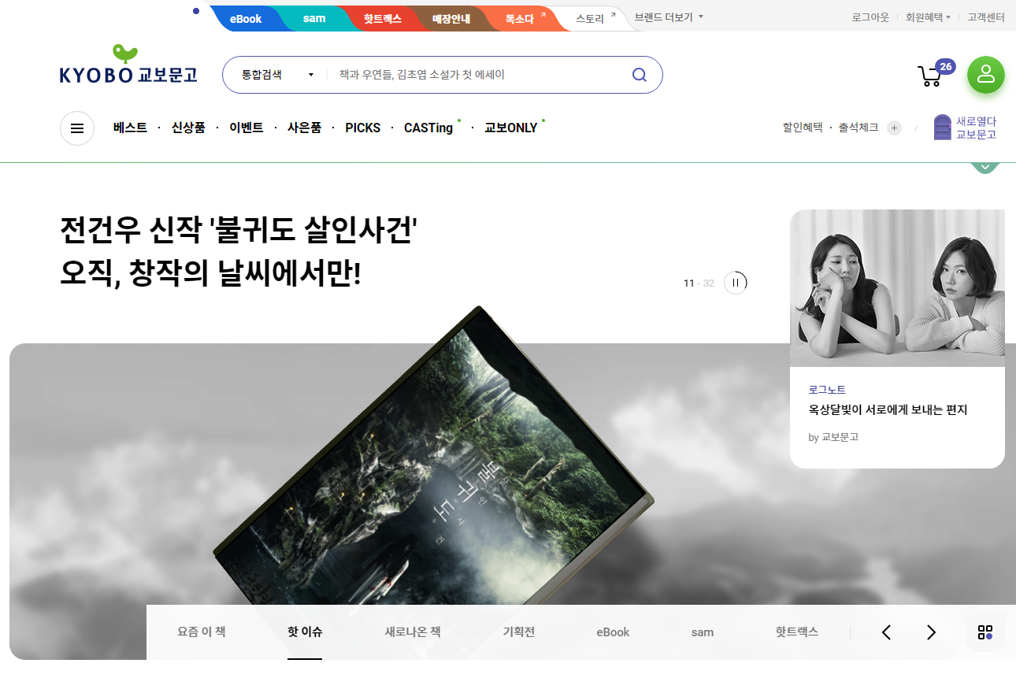Open the 이벤트 menu
1016x678 pixels.
click(x=247, y=128)
